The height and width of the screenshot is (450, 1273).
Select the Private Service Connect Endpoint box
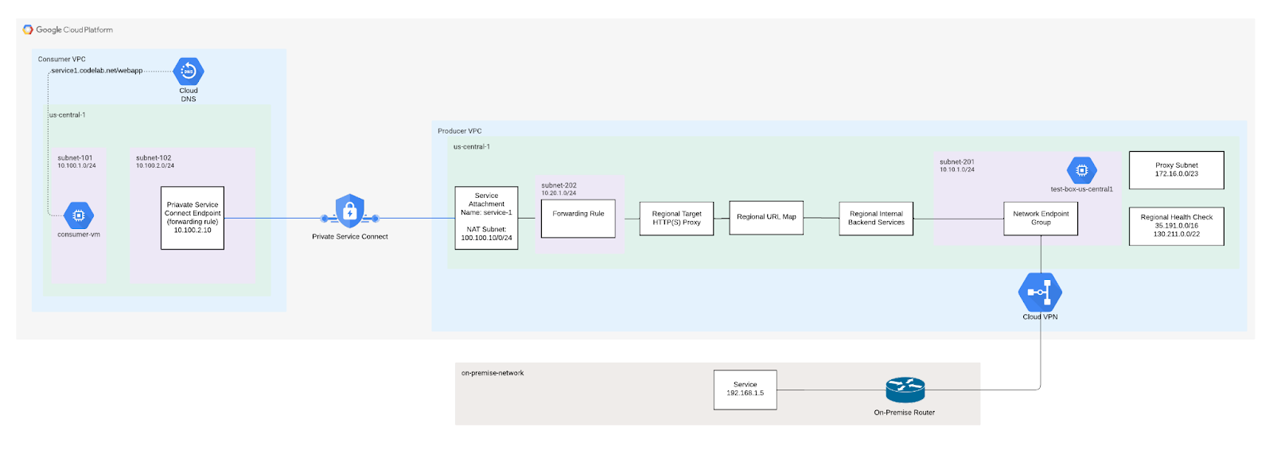(x=193, y=218)
